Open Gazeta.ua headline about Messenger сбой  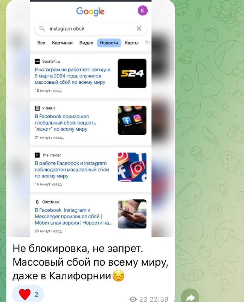click(73, 216)
